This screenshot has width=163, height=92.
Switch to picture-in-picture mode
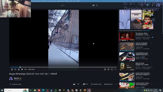pos(108,69)
